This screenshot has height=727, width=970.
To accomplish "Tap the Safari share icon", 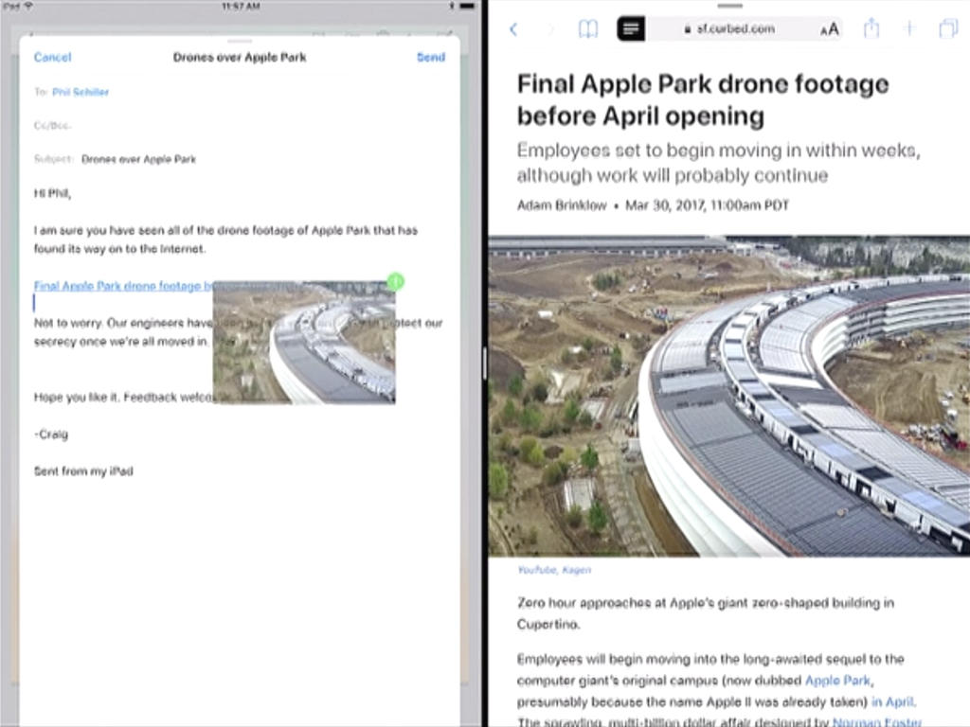I will click(871, 27).
